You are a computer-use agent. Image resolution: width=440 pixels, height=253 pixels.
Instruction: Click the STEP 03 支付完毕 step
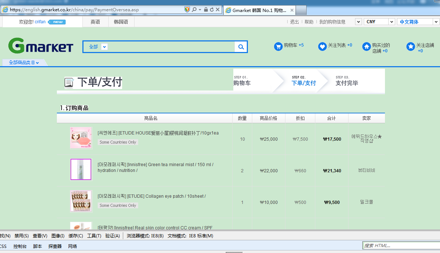(347, 81)
